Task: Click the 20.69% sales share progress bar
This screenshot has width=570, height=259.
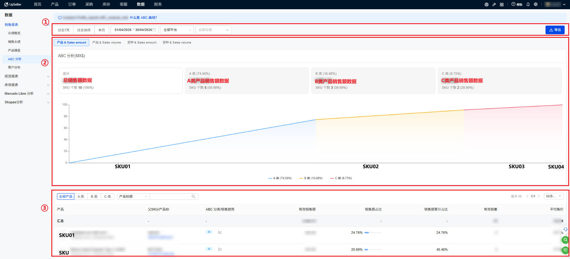Action: (373, 249)
